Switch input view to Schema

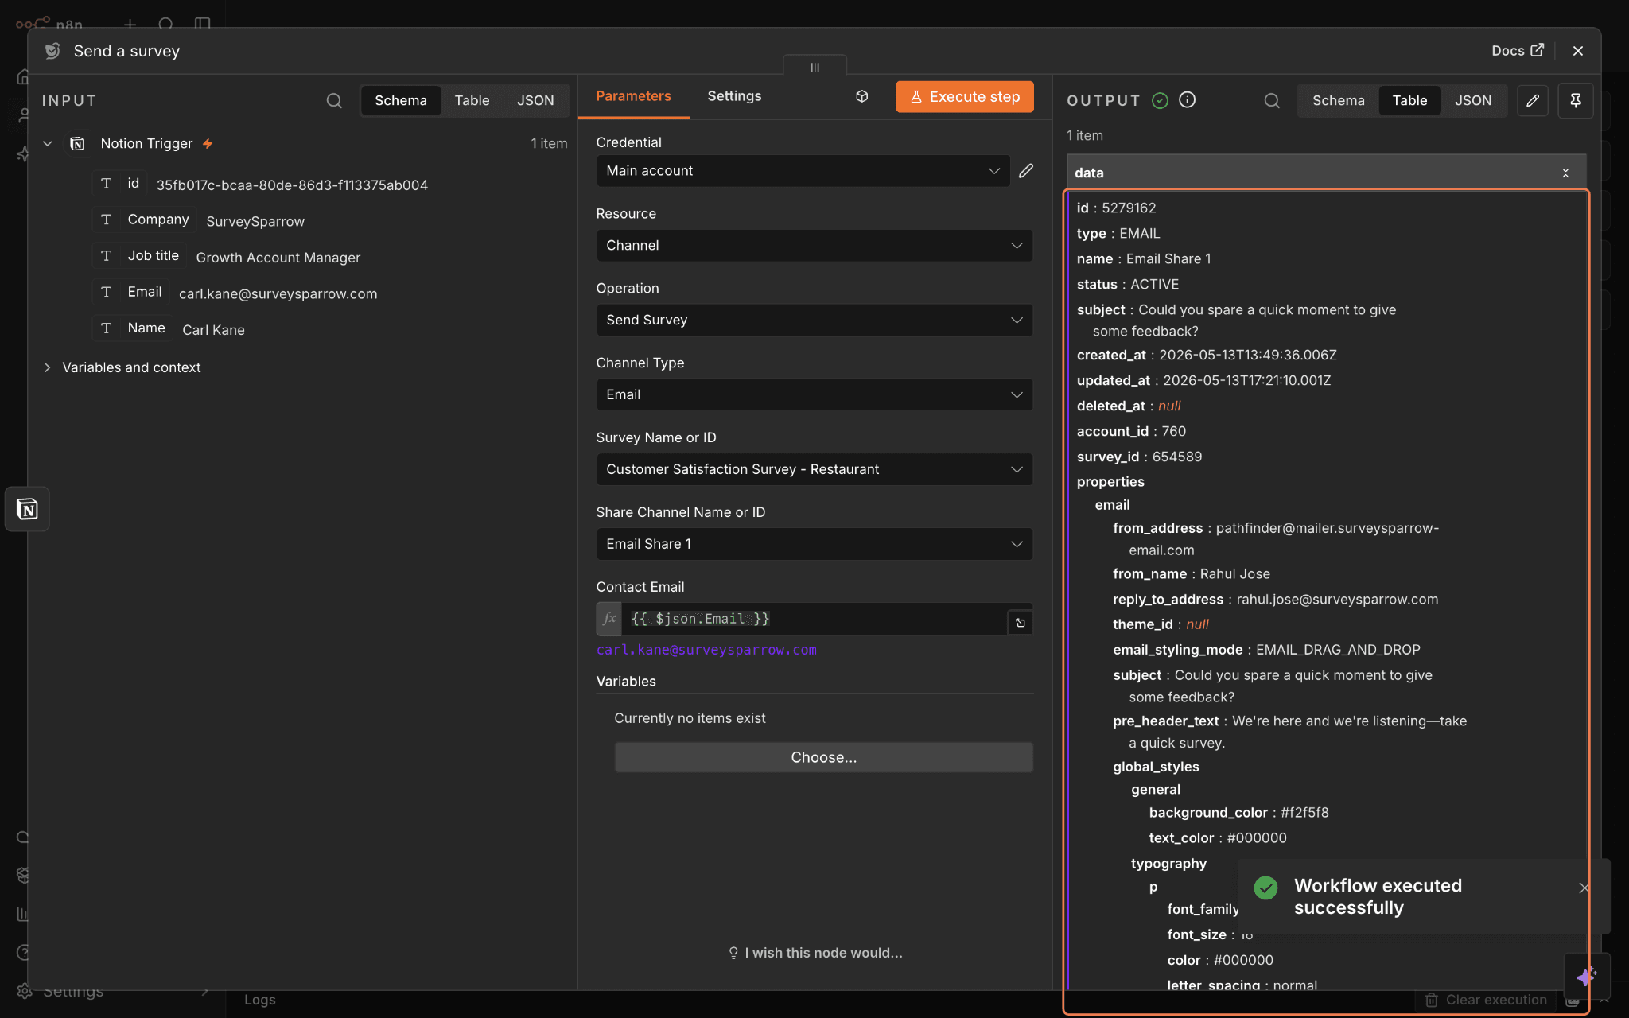[401, 100]
